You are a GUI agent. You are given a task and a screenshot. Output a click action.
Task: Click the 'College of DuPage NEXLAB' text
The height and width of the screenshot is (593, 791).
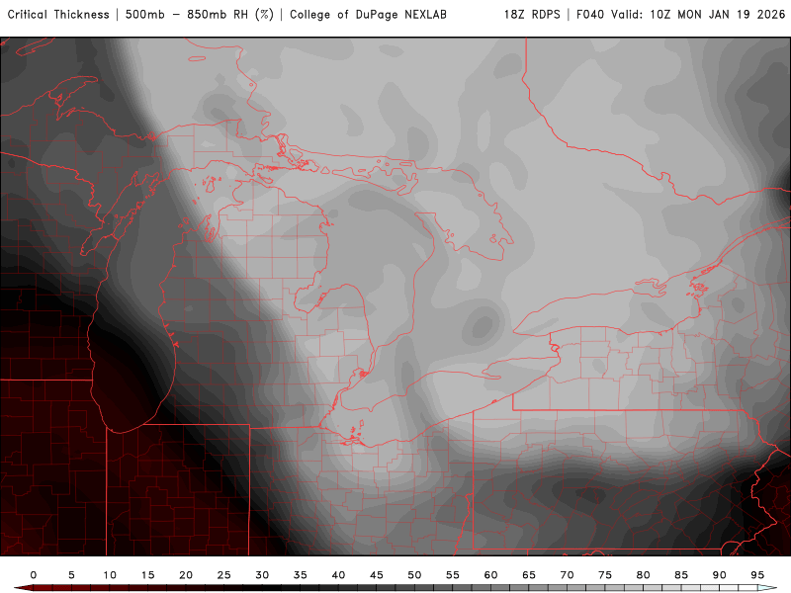point(368,15)
